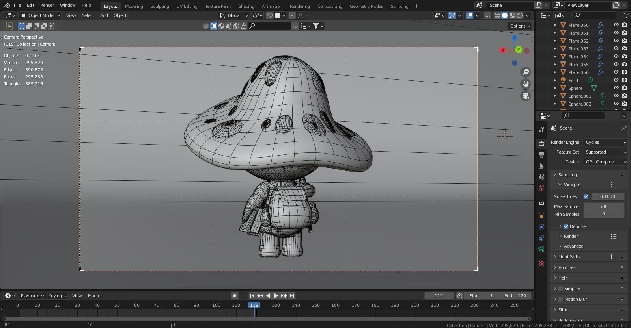
Task: Open the Object Data camera properties tab
Action: point(541,249)
